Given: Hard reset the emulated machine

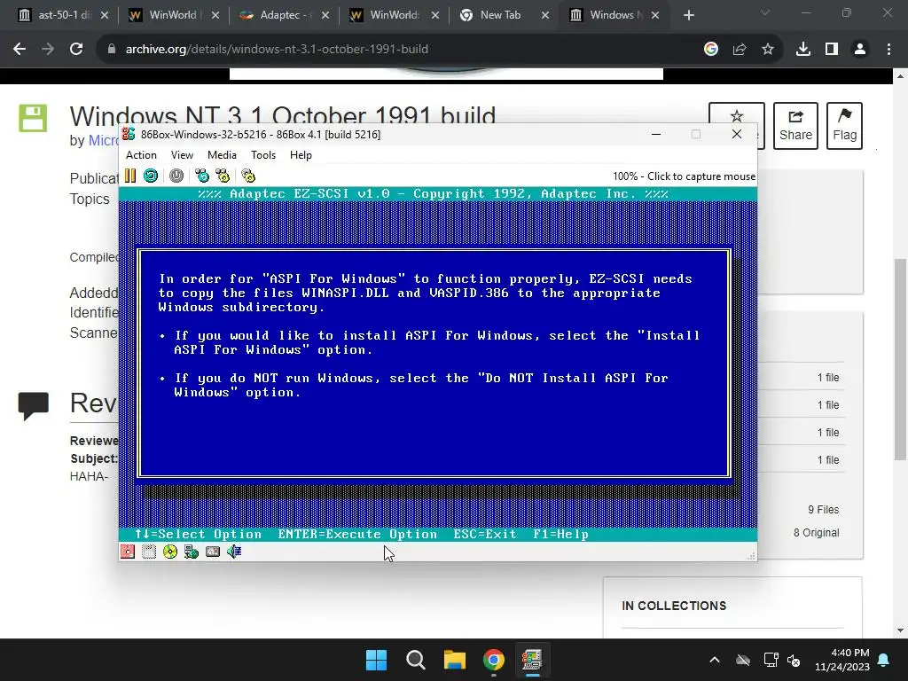Looking at the screenshot, I should pos(151,176).
